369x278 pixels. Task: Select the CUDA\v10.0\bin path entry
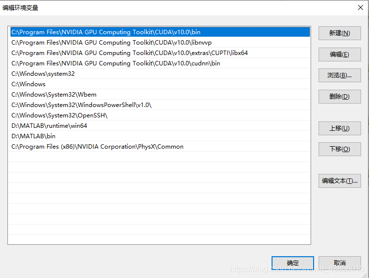(160, 32)
